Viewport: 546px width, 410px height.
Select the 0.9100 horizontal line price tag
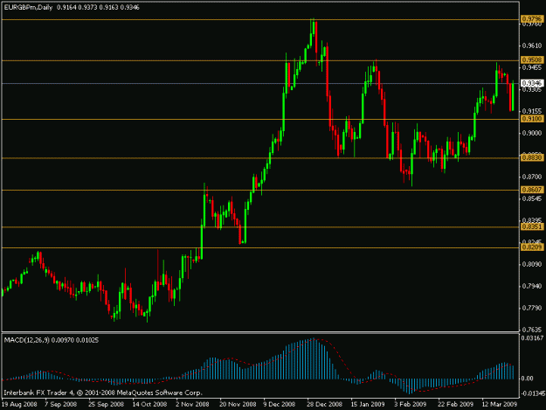(x=532, y=119)
